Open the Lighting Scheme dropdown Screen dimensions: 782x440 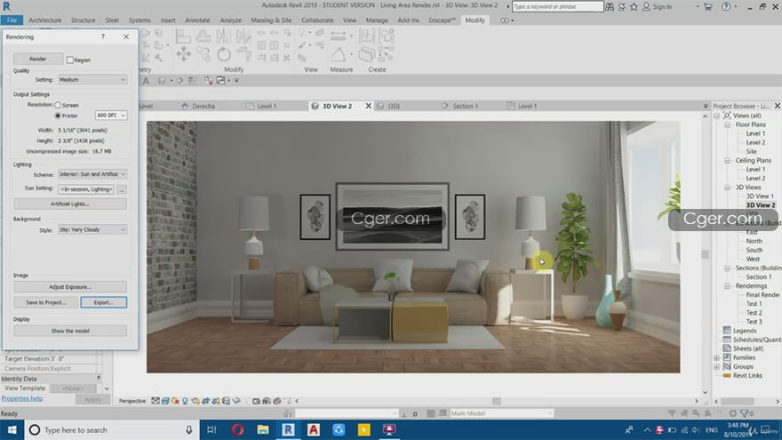92,174
